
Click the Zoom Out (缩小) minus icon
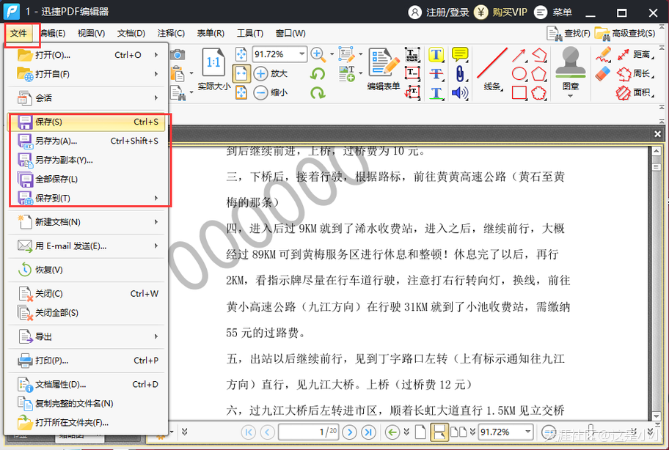click(260, 92)
